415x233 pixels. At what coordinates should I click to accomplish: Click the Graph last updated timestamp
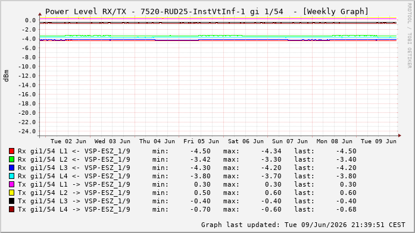303,225
